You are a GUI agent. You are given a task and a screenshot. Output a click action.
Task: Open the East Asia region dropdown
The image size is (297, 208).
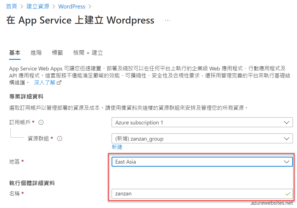(202, 161)
